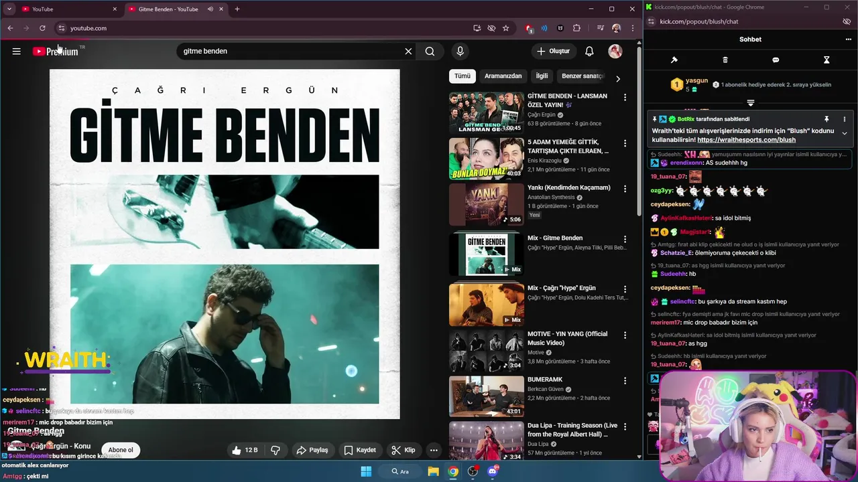Open site info in Kick chat address bar

(x=651, y=21)
